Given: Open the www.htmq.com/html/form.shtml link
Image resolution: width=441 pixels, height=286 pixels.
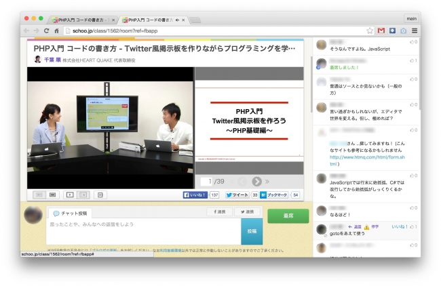Looking at the screenshot, I should click(x=367, y=161).
